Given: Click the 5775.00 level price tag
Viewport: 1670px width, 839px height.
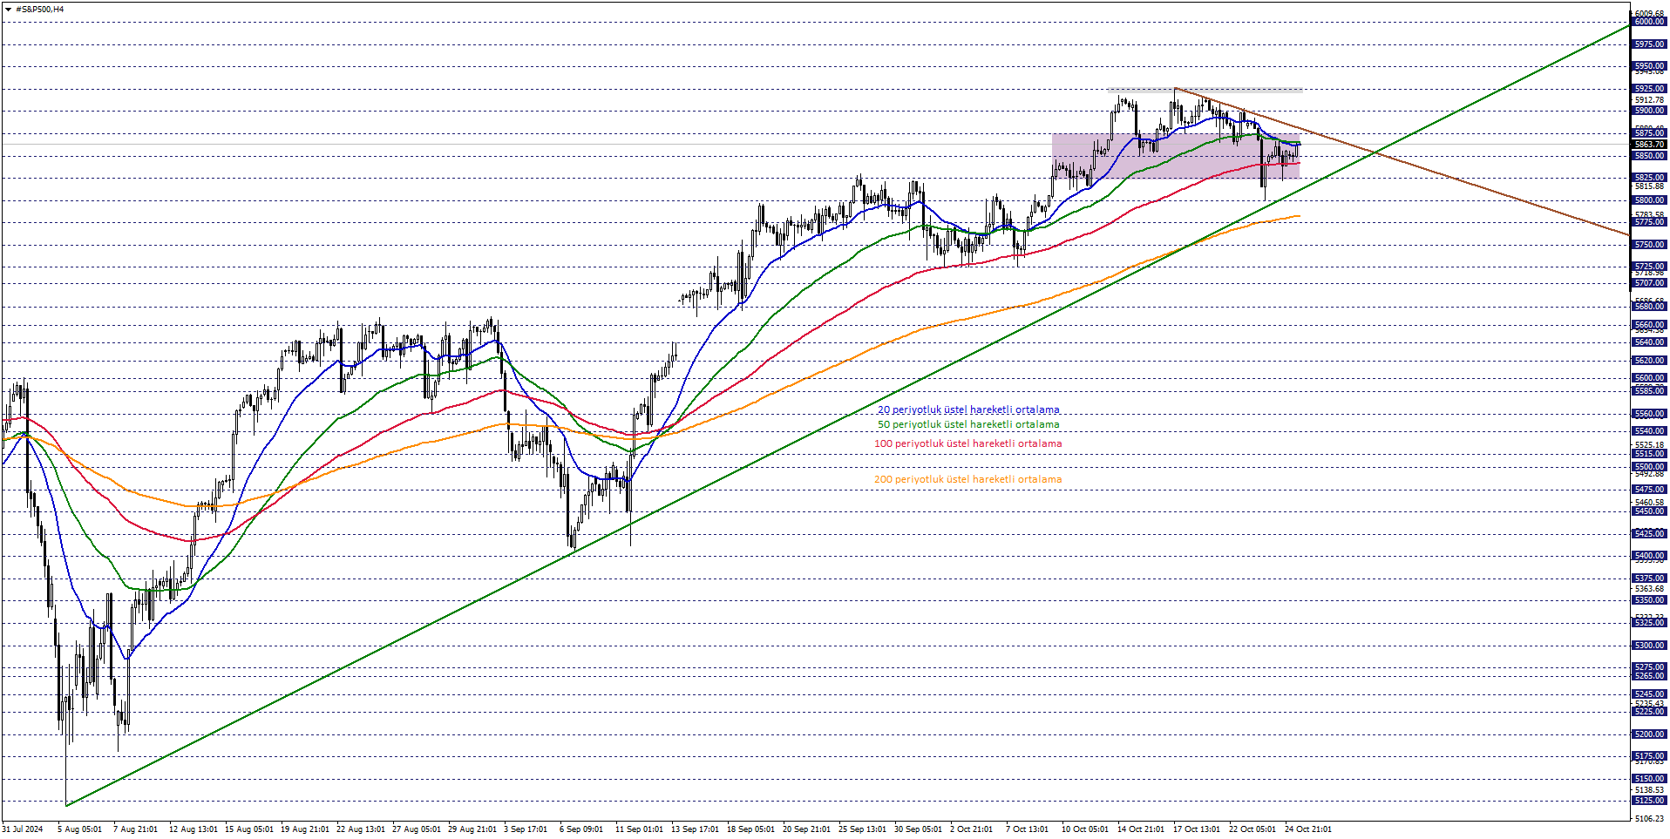Looking at the screenshot, I should [1649, 222].
